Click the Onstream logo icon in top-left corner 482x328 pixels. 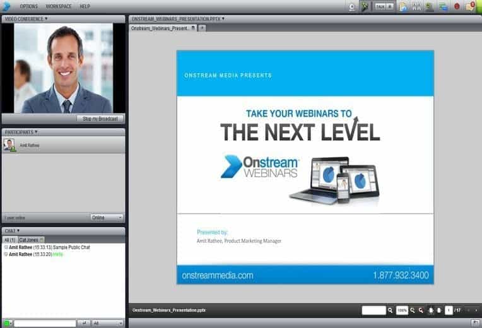tap(6, 6)
